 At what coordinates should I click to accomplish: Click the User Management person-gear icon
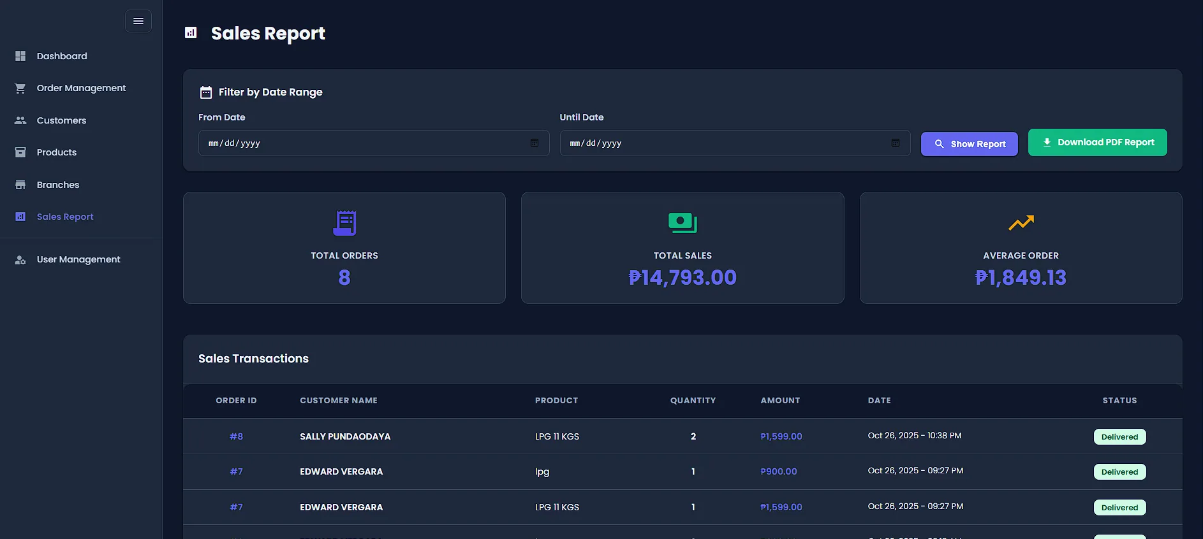coord(20,259)
